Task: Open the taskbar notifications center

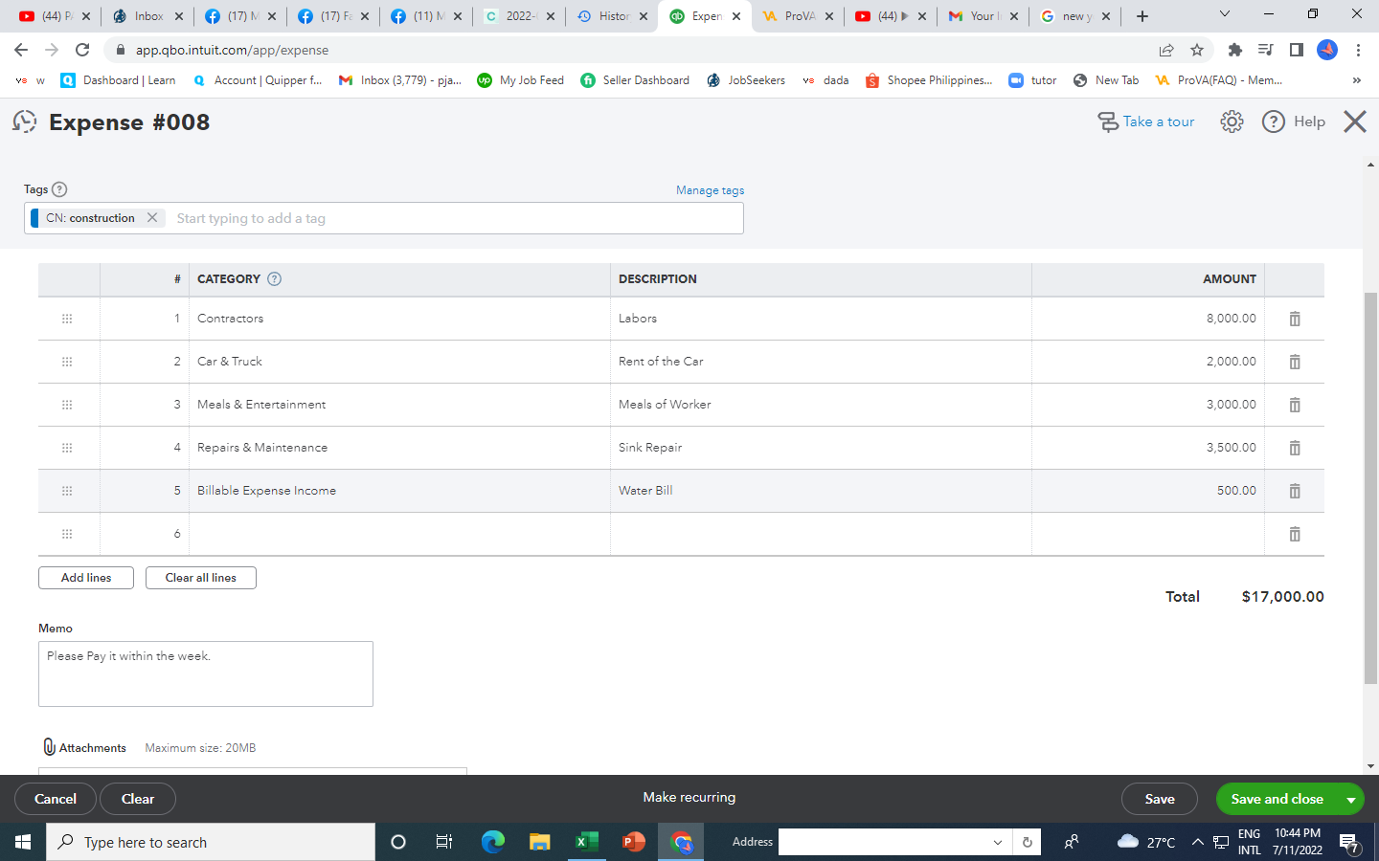Action: (1349, 843)
